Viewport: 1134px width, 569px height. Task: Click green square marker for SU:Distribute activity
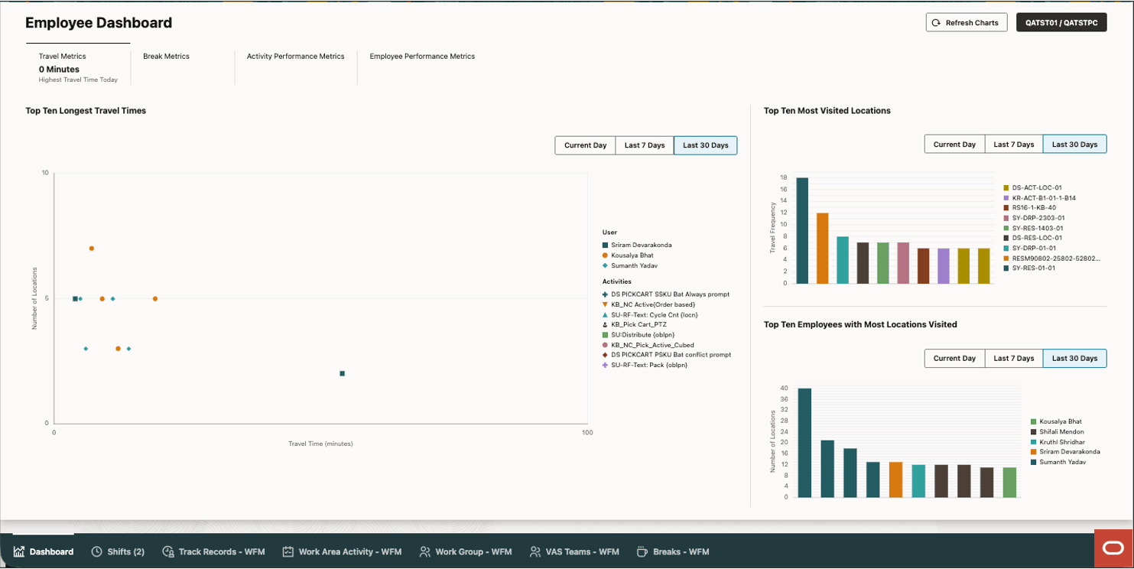pyautogui.click(x=605, y=335)
